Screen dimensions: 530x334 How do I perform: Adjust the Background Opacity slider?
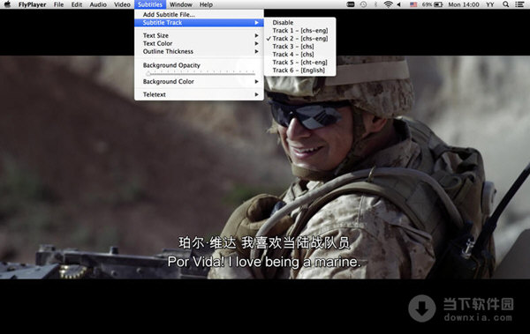pyautogui.click(x=201, y=73)
